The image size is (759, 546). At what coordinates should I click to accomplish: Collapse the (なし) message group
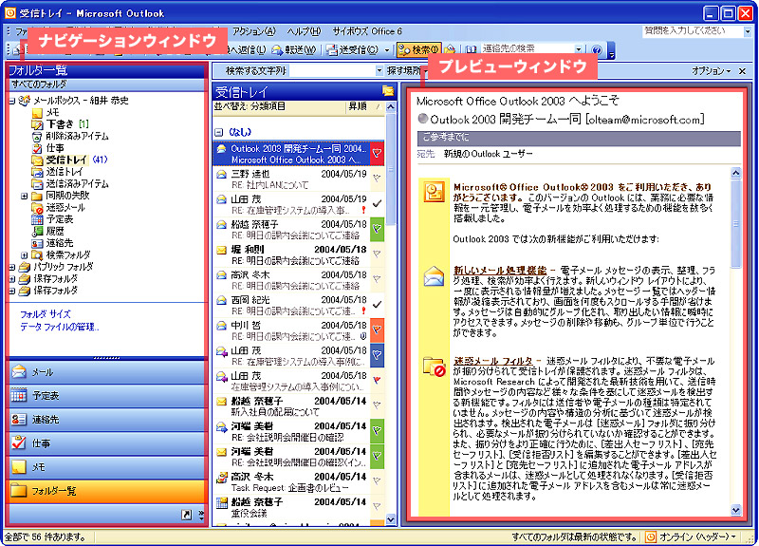point(219,132)
